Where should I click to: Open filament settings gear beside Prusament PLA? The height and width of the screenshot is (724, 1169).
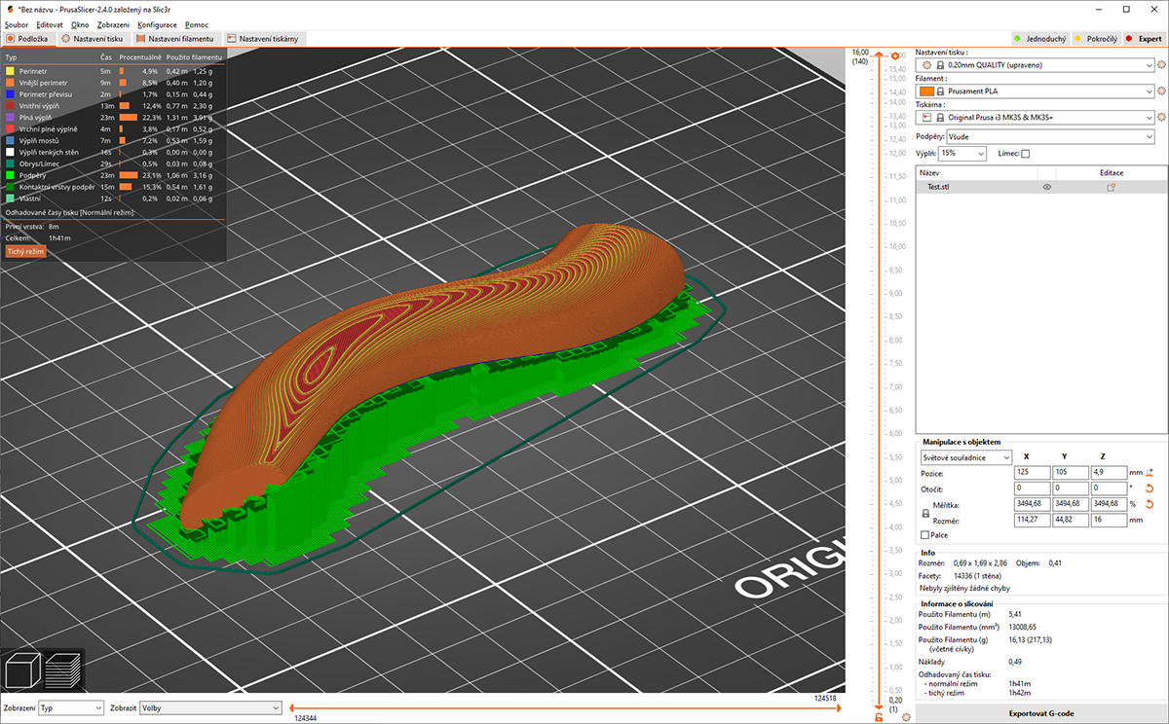pos(1161,91)
